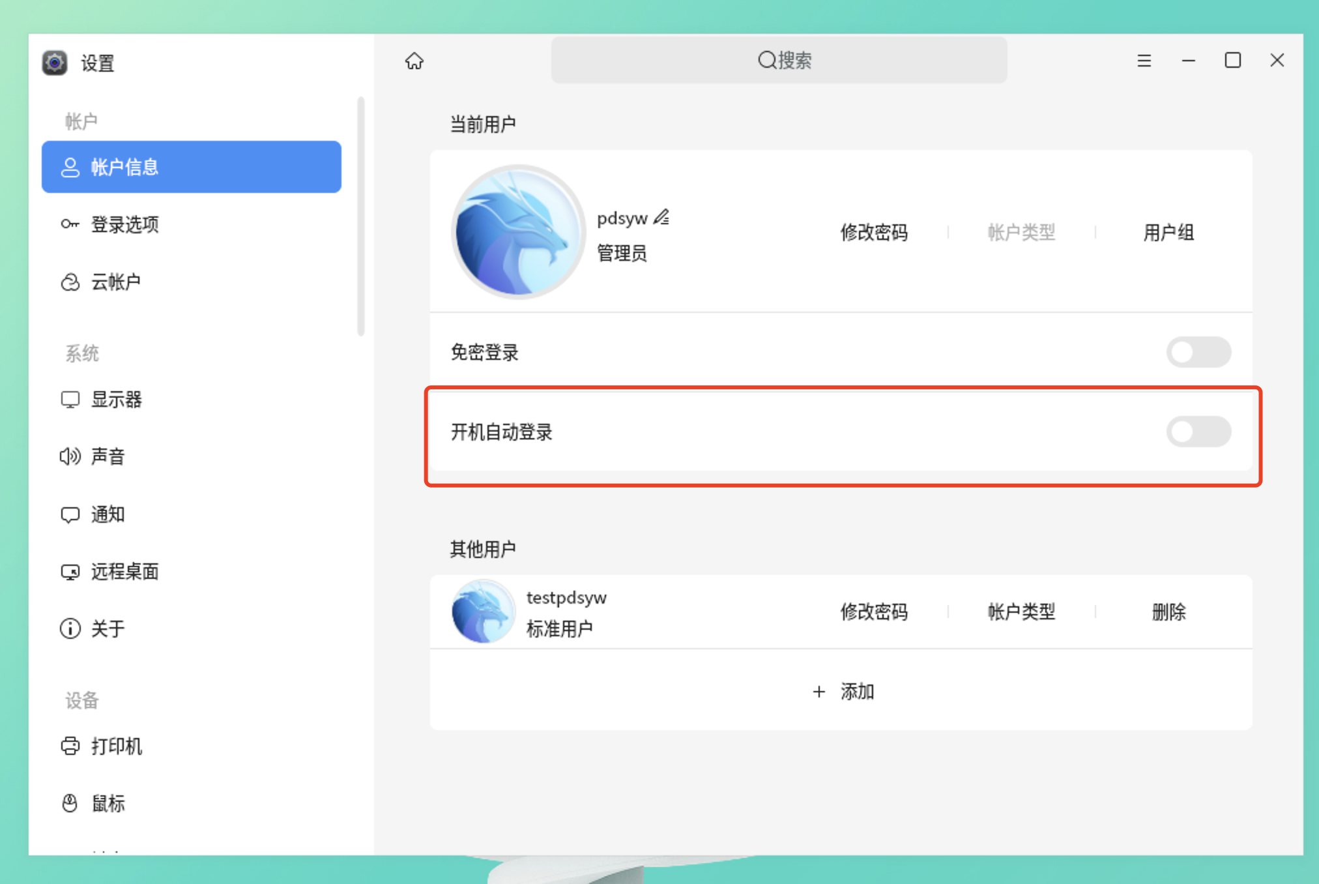This screenshot has width=1319, height=884.
Task: Open the hamburger menu icon
Action: [1144, 61]
